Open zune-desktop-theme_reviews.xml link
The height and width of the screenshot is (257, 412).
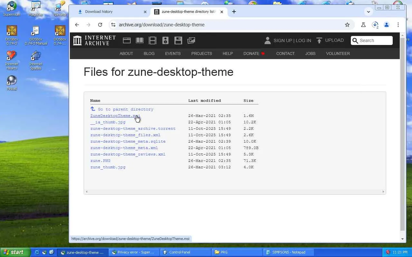(x=128, y=154)
